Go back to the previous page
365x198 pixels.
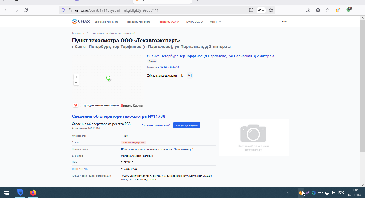tap(6, 10)
